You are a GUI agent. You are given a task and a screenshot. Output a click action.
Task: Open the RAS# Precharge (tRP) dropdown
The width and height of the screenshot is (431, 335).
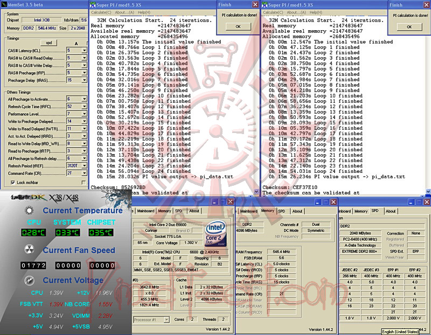tap(85, 73)
